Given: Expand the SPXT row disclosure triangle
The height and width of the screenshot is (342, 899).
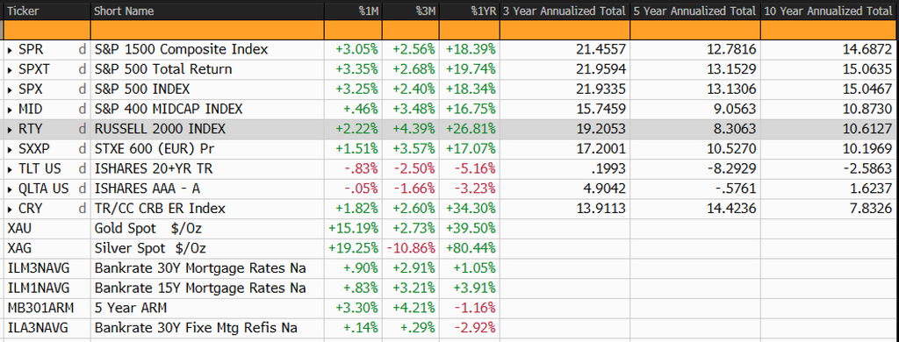Looking at the screenshot, I should 11,70.
